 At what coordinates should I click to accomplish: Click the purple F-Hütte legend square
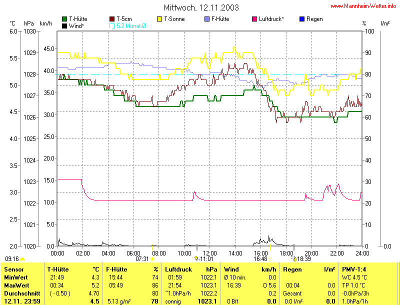click(207, 19)
